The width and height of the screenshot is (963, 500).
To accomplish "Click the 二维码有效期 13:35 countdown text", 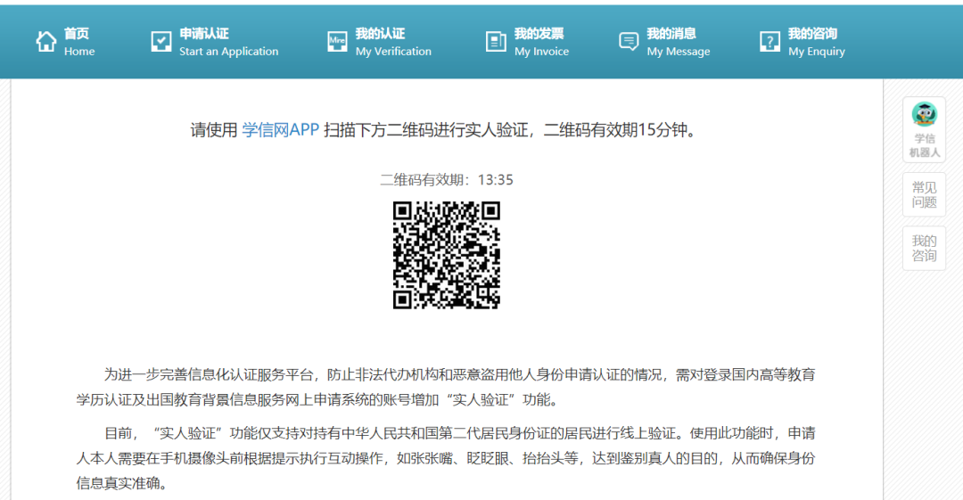I will point(447,180).
